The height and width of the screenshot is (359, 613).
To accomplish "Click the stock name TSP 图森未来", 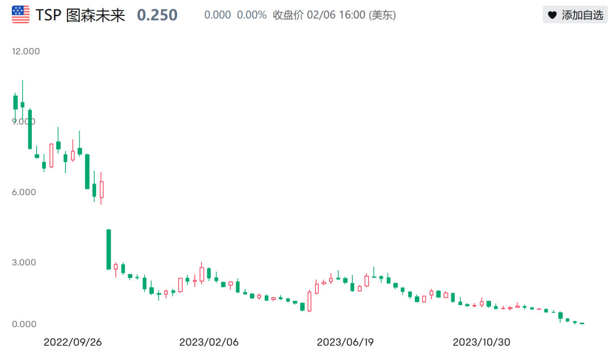I will point(80,15).
